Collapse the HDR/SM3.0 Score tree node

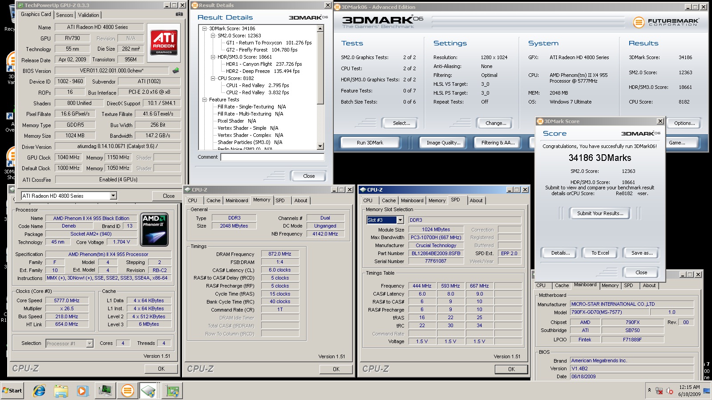(213, 57)
